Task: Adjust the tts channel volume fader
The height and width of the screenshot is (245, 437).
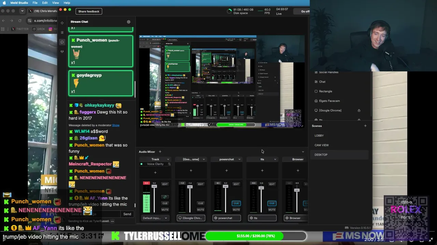Action: click(x=261, y=188)
